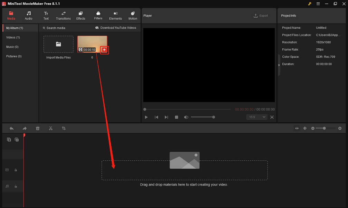348x208 pixels.
Task: Adjust the player volume slider
Action: click(203, 117)
